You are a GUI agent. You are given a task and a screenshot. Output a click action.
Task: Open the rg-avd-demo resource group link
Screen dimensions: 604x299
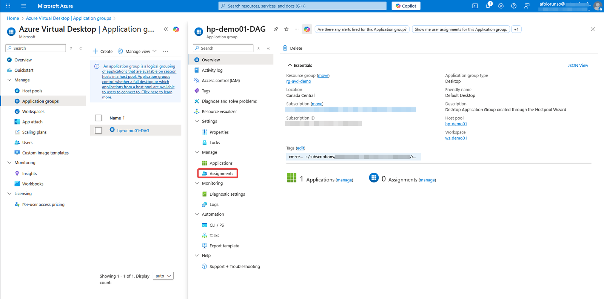298,81
